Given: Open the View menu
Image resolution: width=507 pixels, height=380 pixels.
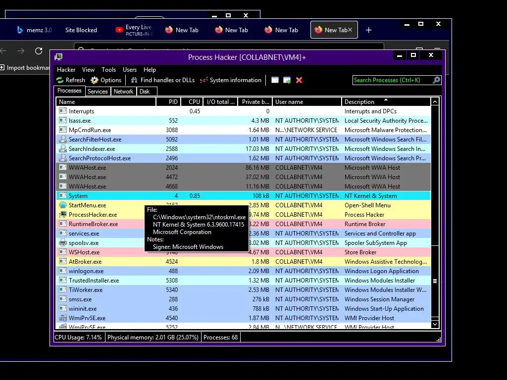Looking at the screenshot, I should pyautogui.click(x=88, y=70).
